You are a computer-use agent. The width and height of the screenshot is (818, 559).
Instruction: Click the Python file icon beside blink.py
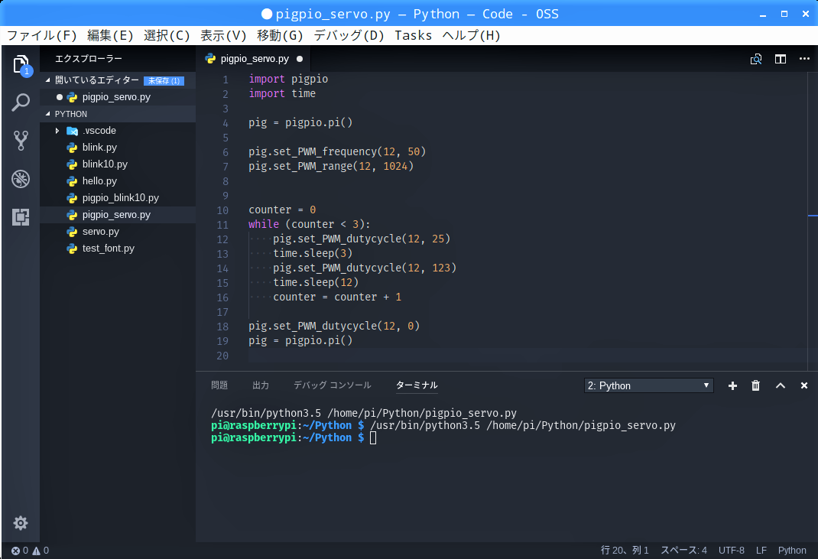[x=72, y=148]
